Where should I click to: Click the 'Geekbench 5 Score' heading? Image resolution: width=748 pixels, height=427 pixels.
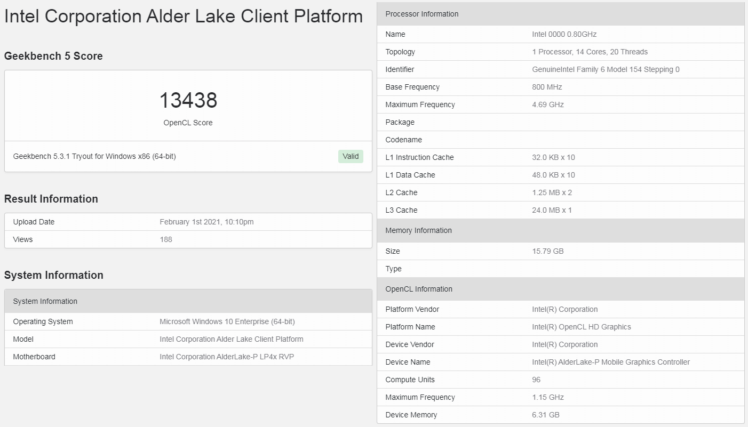pos(53,56)
